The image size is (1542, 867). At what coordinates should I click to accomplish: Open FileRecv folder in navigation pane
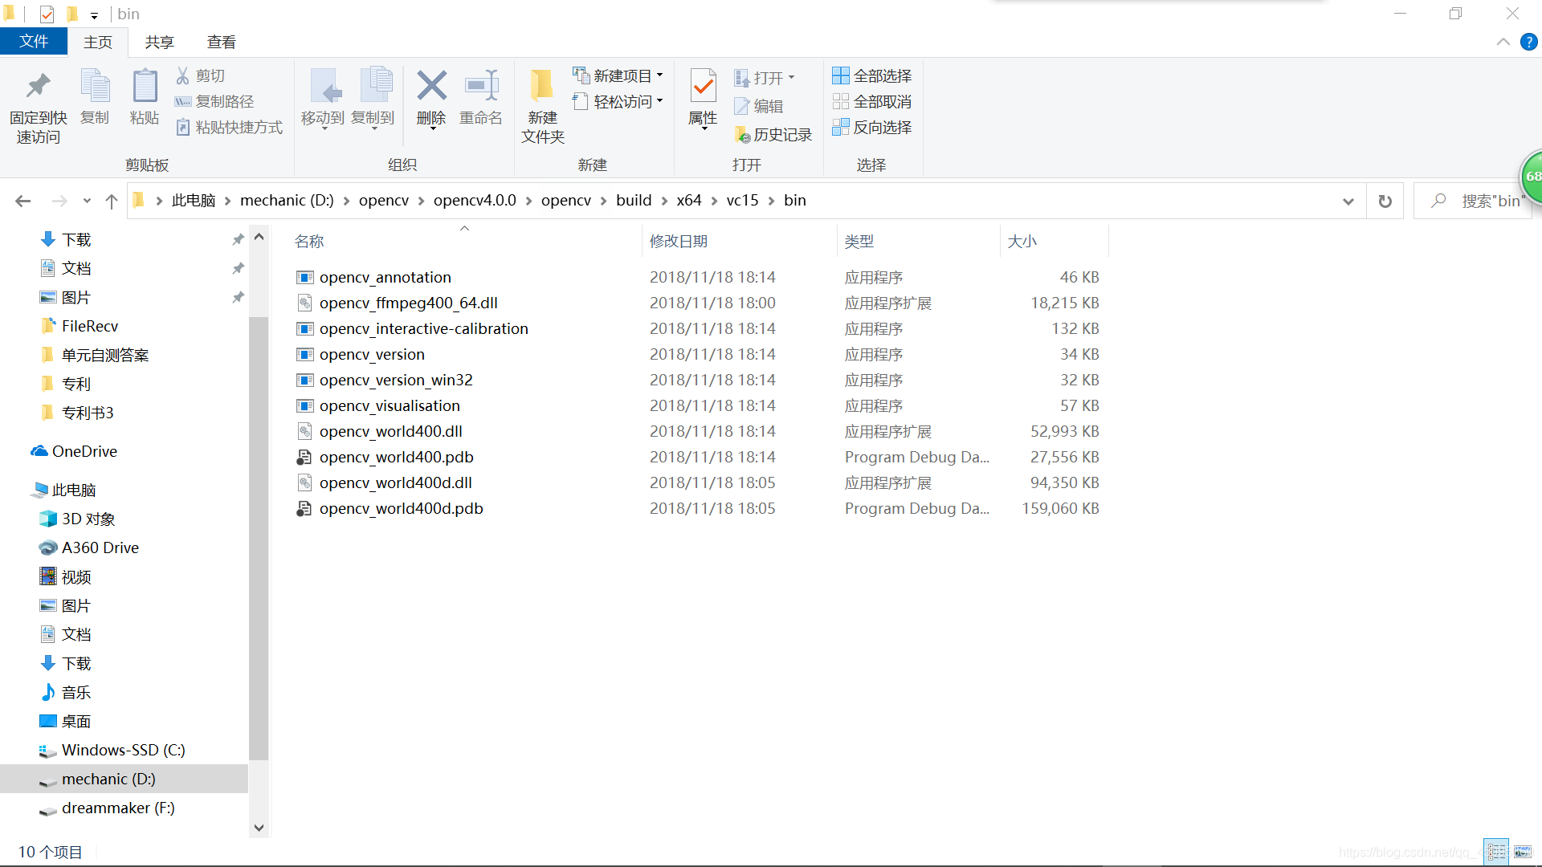point(79,326)
